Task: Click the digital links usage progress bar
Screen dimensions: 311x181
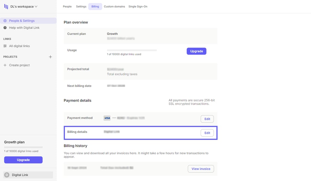Action: pos(132,50)
